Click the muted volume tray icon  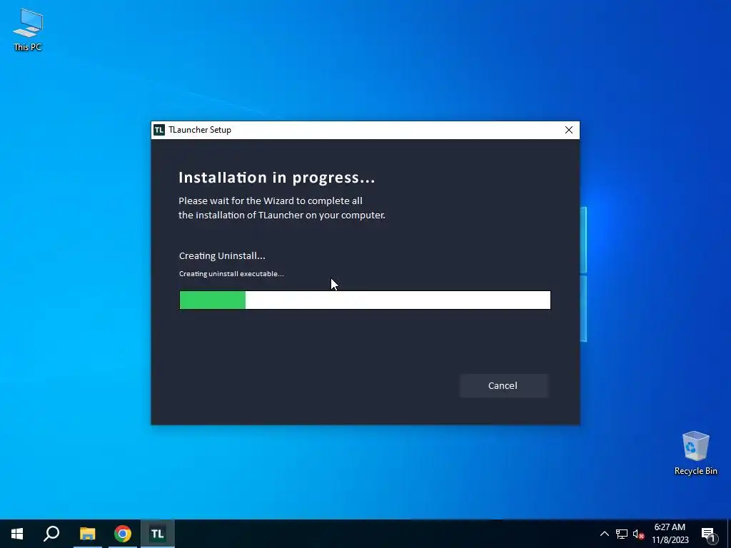click(638, 534)
